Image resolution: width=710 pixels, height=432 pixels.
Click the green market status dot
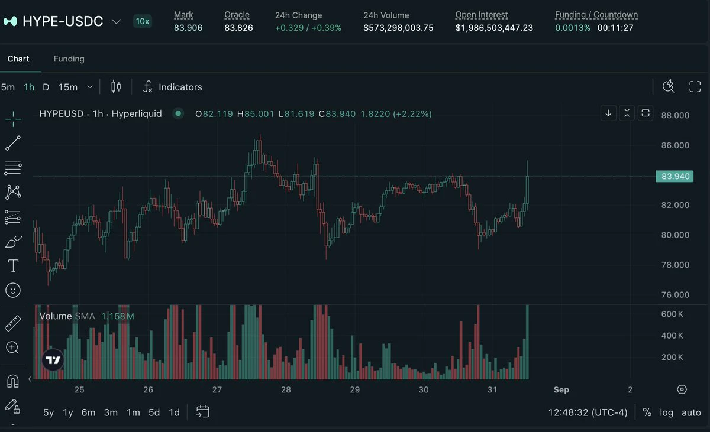coord(178,113)
